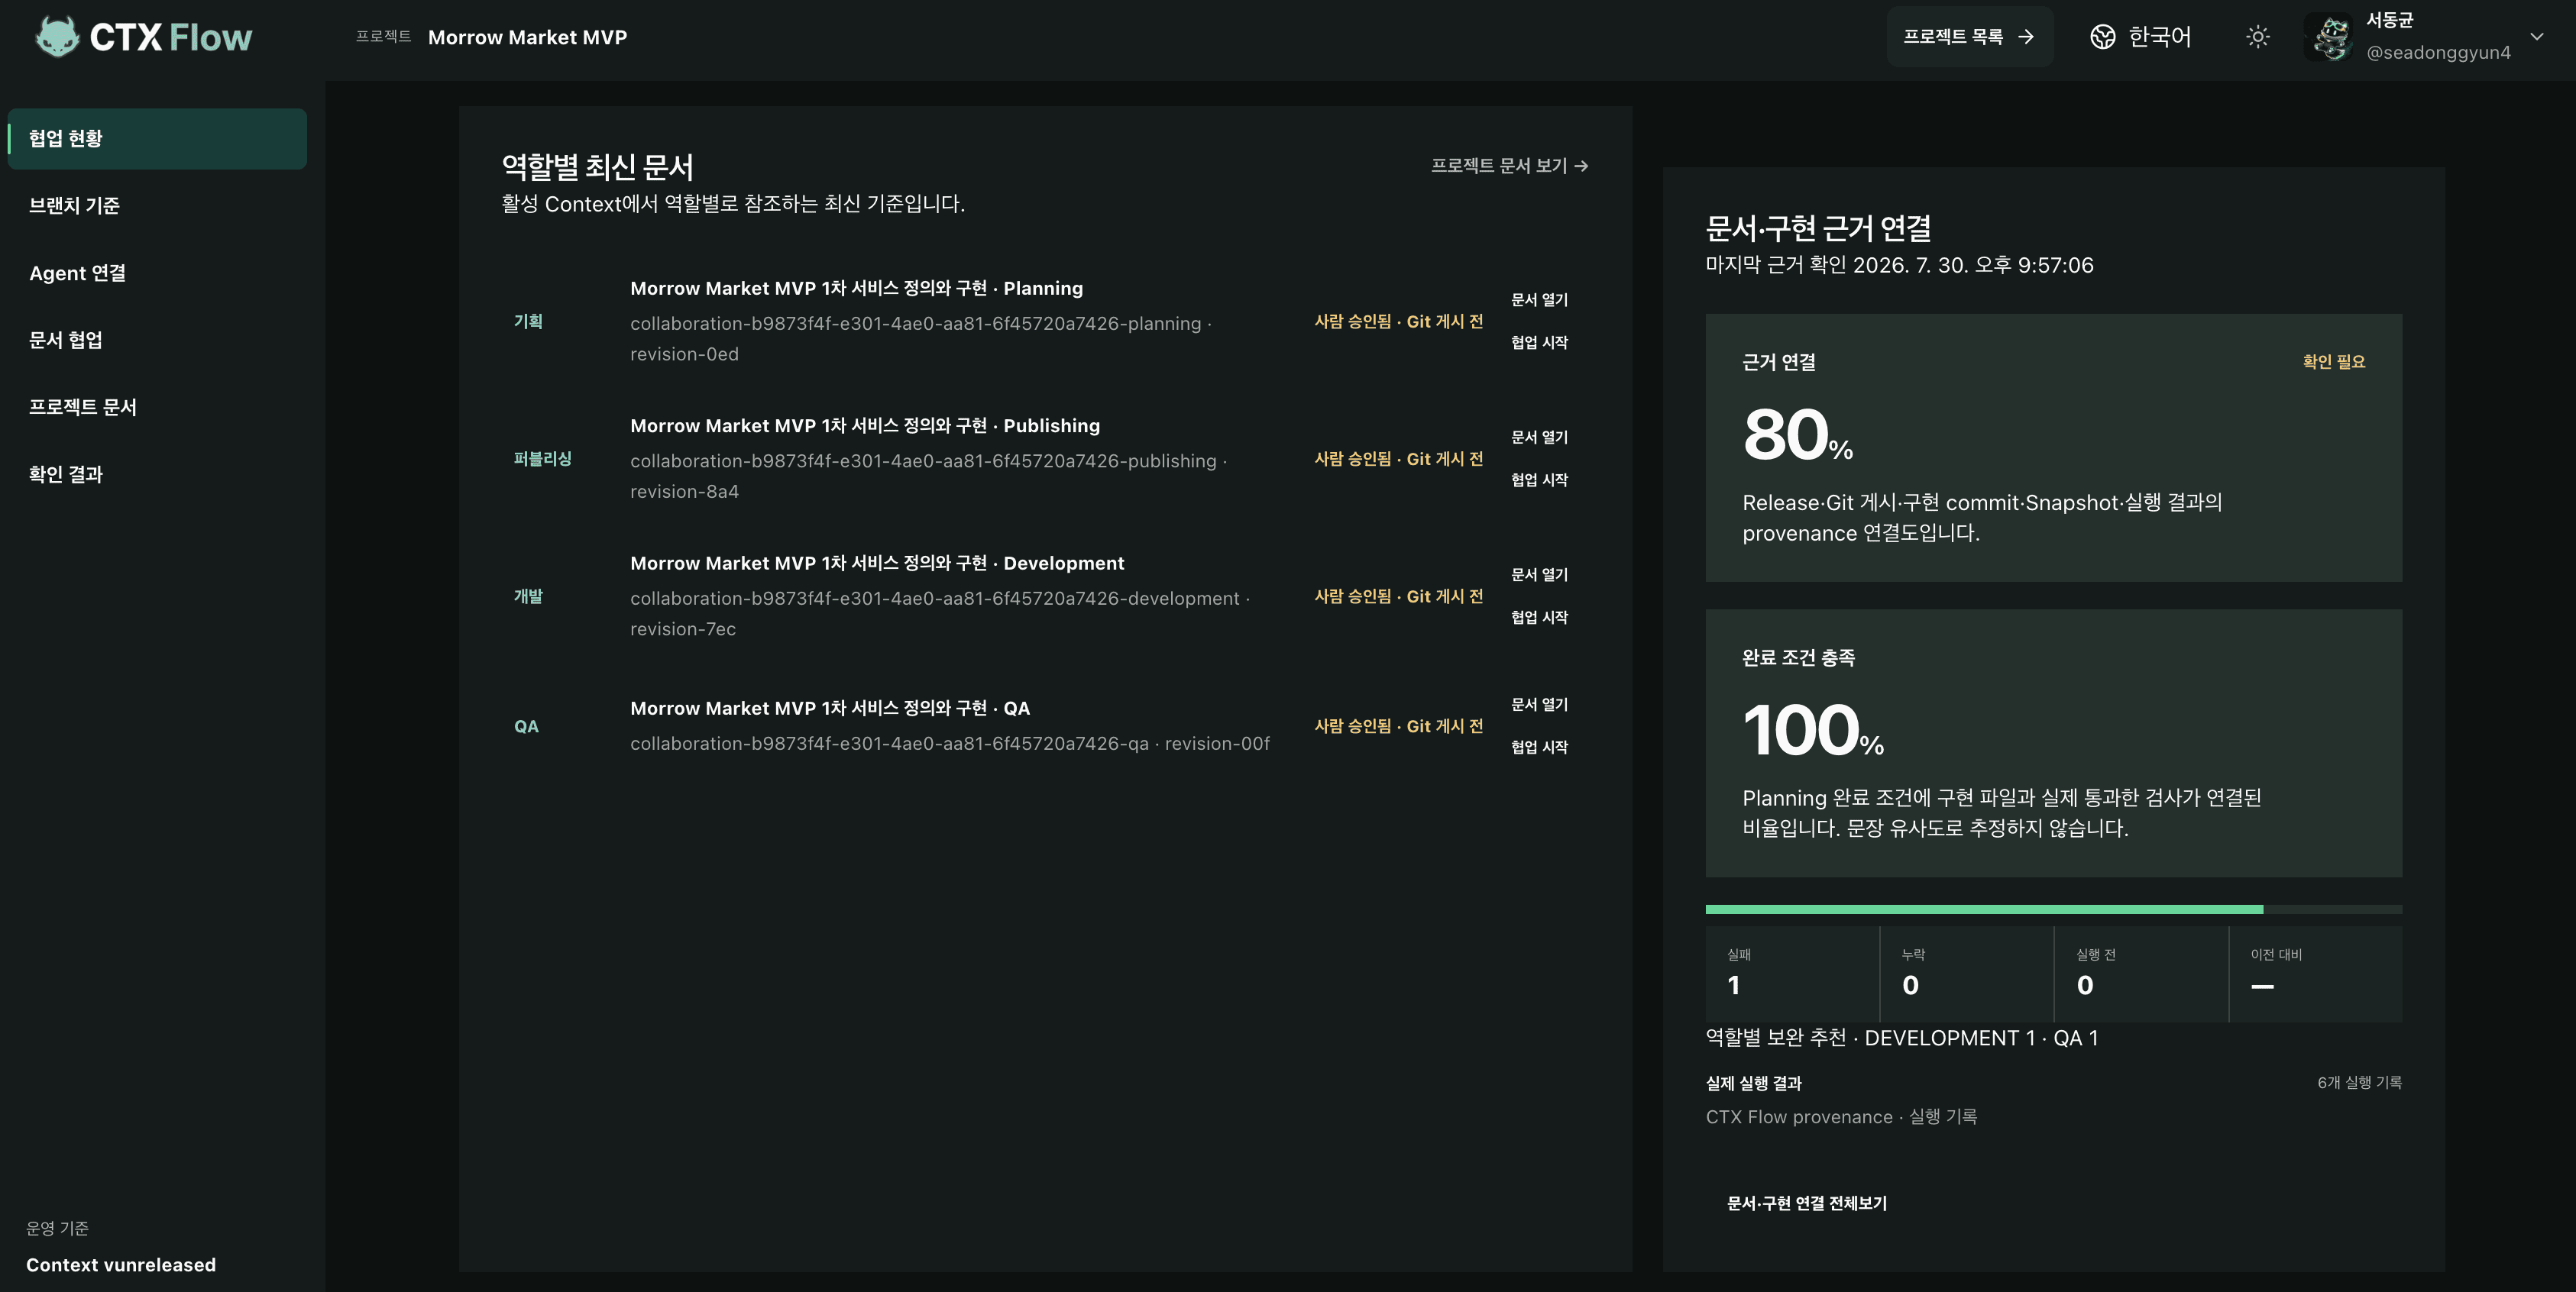Click the 누락 count cell
Viewport: 2576px width, 1292px height.
coord(1966,974)
